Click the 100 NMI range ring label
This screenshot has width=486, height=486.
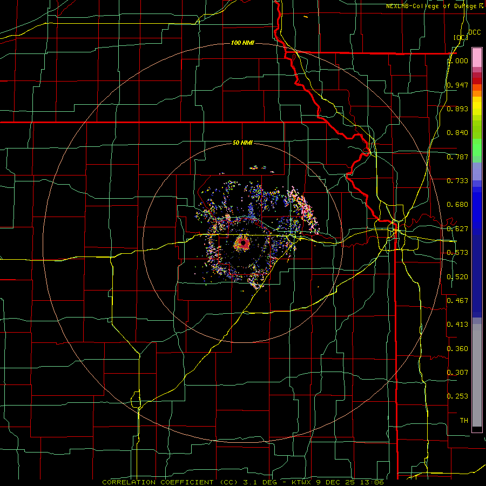[x=242, y=43]
